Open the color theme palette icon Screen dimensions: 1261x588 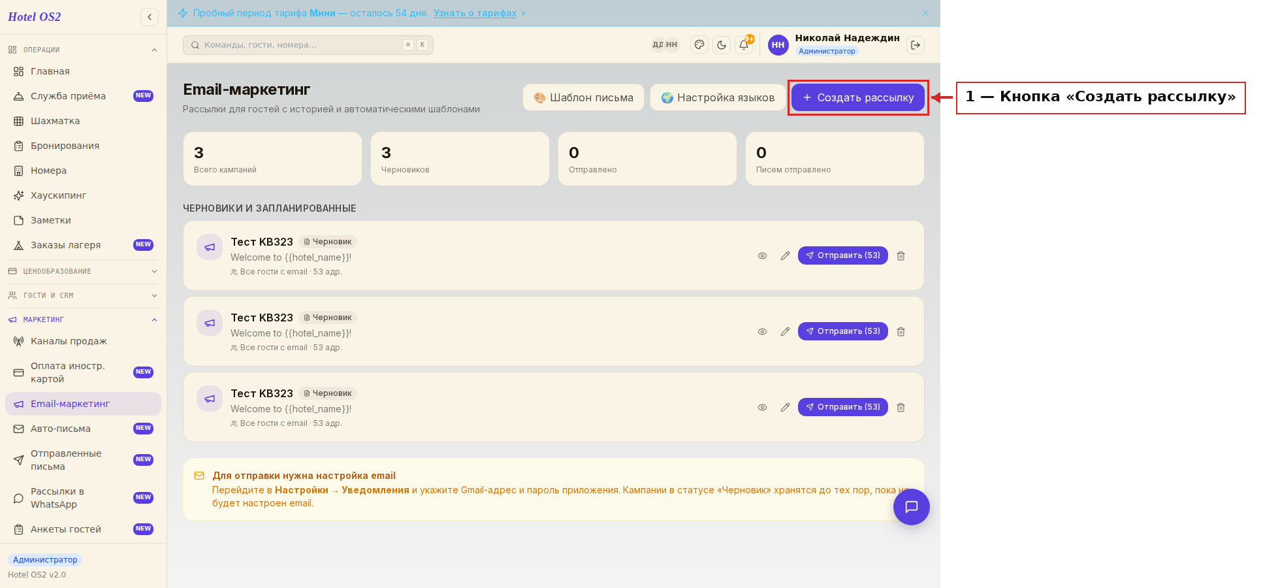click(x=699, y=45)
